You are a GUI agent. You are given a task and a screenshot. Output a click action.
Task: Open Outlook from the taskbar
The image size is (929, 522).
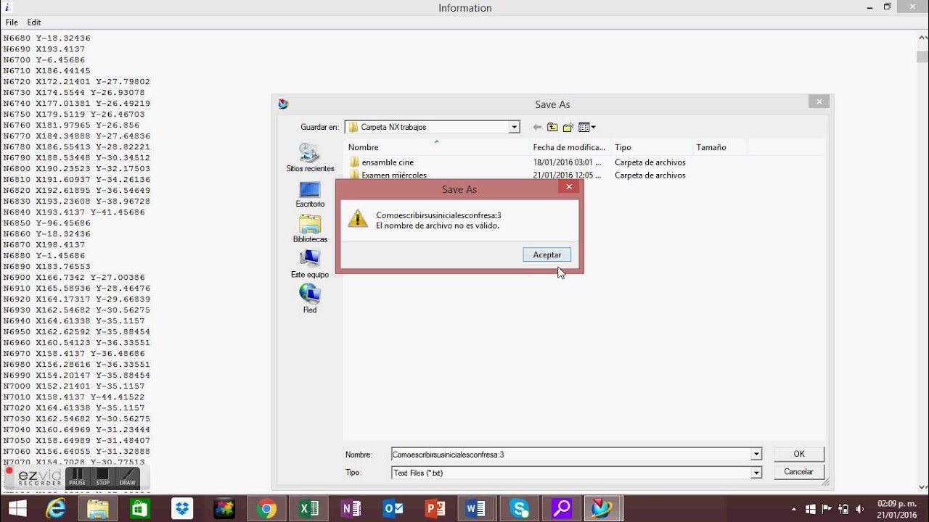pyautogui.click(x=393, y=509)
